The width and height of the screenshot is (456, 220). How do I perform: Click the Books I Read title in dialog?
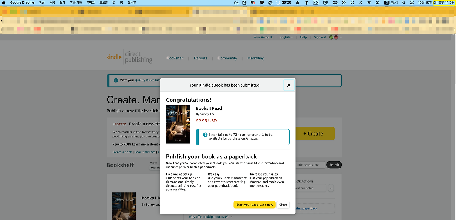pos(209,108)
